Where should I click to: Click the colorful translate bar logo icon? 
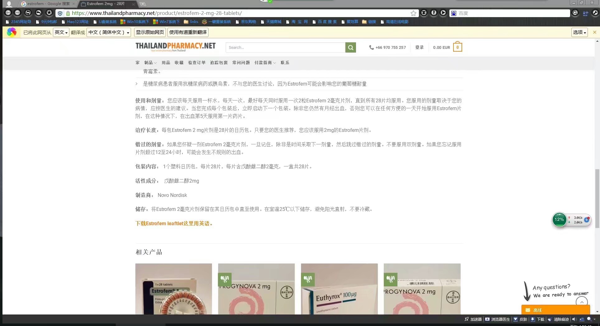(x=12, y=32)
